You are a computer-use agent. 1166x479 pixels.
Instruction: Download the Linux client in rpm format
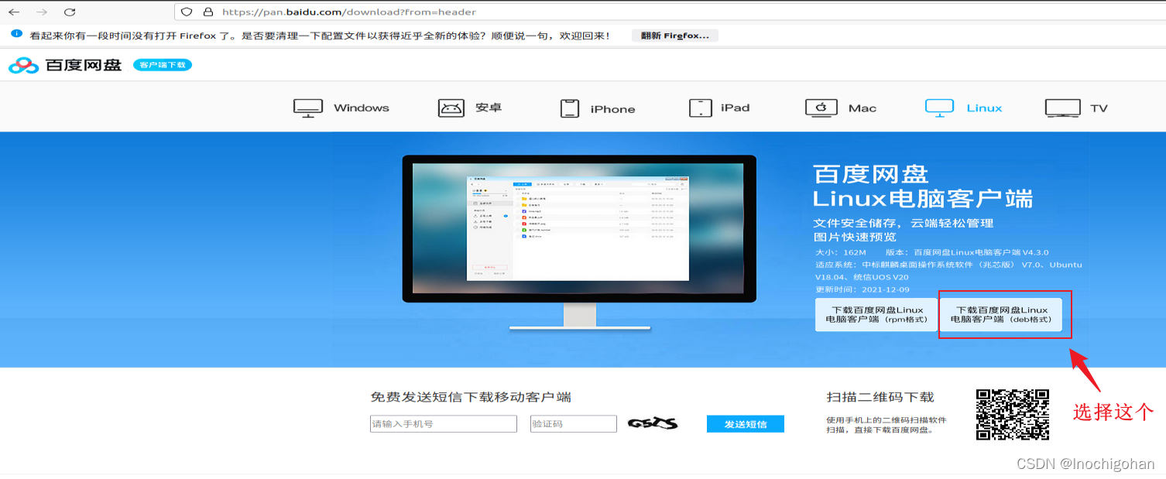click(876, 314)
